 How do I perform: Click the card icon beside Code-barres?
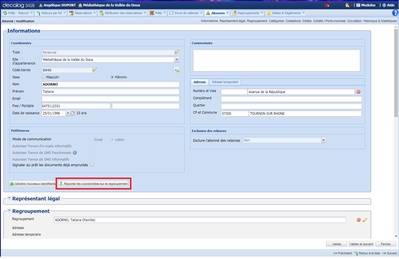click(176, 70)
